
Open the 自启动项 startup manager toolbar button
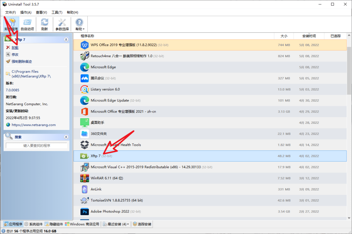[27, 24]
